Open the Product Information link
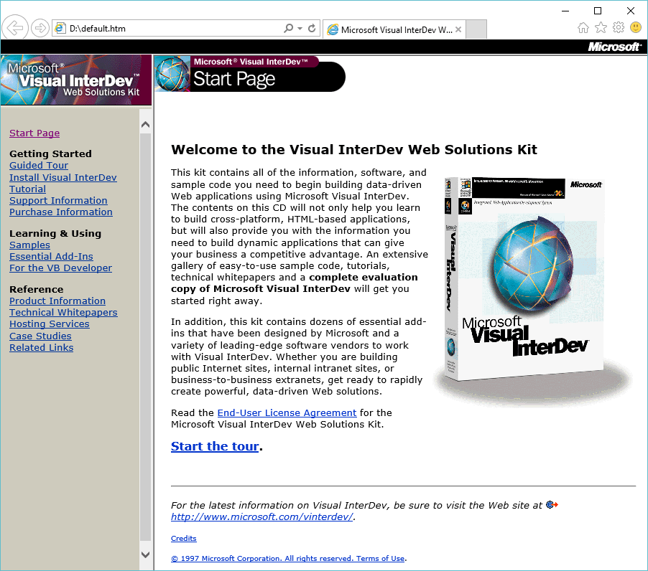Image resolution: width=648 pixels, height=571 pixels. click(x=57, y=301)
